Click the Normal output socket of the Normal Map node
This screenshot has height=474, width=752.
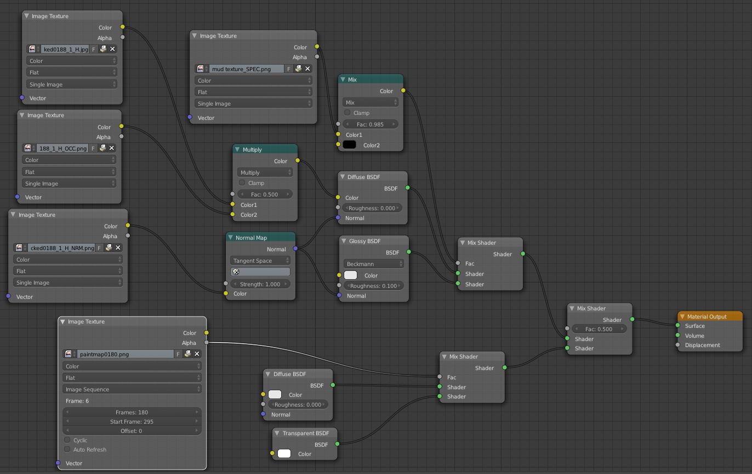click(295, 248)
